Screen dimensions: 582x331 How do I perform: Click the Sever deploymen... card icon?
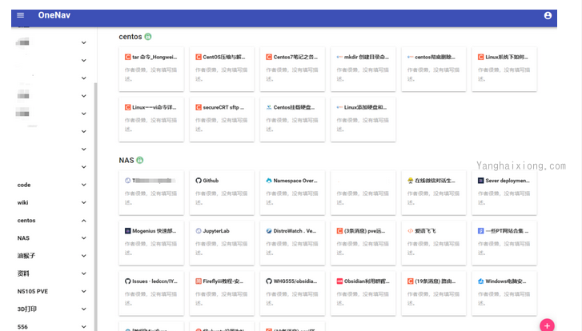tap(480, 181)
